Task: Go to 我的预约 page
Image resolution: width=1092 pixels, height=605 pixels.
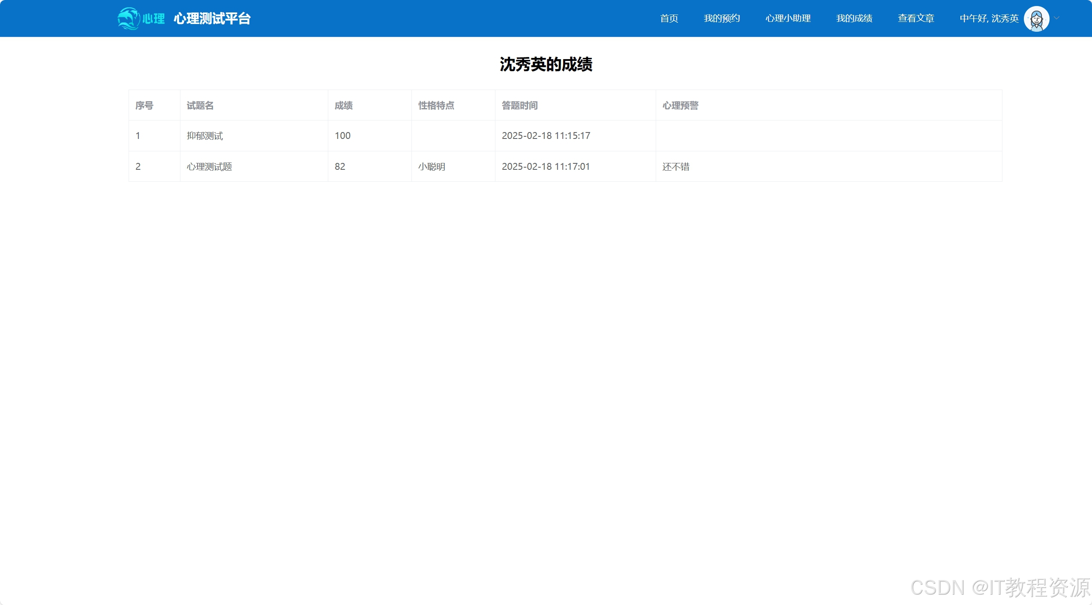Action: point(722,18)
